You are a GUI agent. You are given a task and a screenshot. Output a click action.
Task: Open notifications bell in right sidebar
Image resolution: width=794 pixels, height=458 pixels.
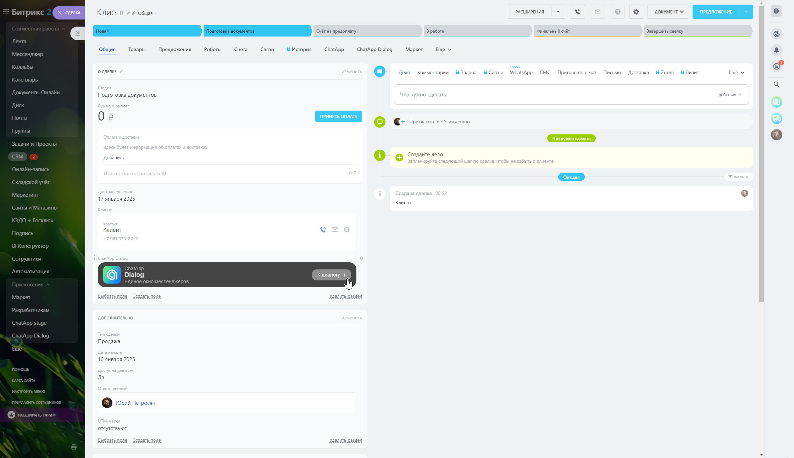(776, 50)
